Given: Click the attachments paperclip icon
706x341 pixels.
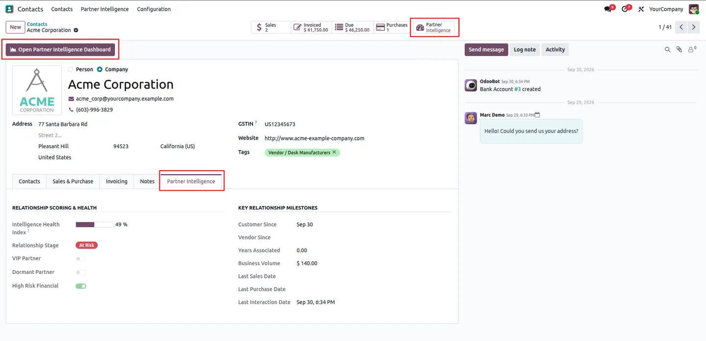Looking at the screenshot, I should [679, 49].
